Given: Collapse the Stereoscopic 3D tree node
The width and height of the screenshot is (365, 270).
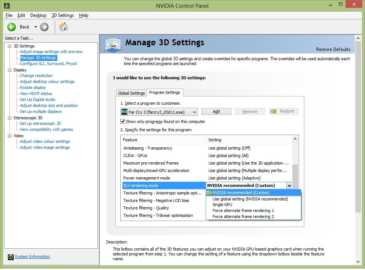Looking at the screenshot, I should coord(10,118).
